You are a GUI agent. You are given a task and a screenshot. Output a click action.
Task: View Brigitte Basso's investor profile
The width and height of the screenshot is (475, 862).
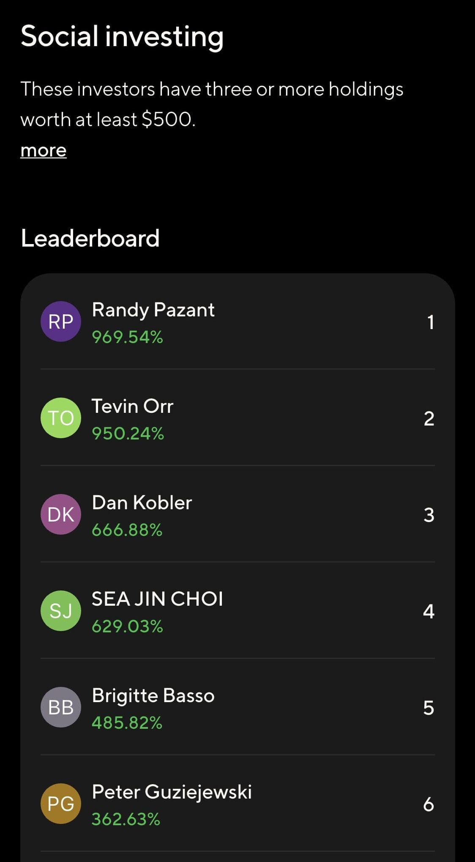click(153, 696)
